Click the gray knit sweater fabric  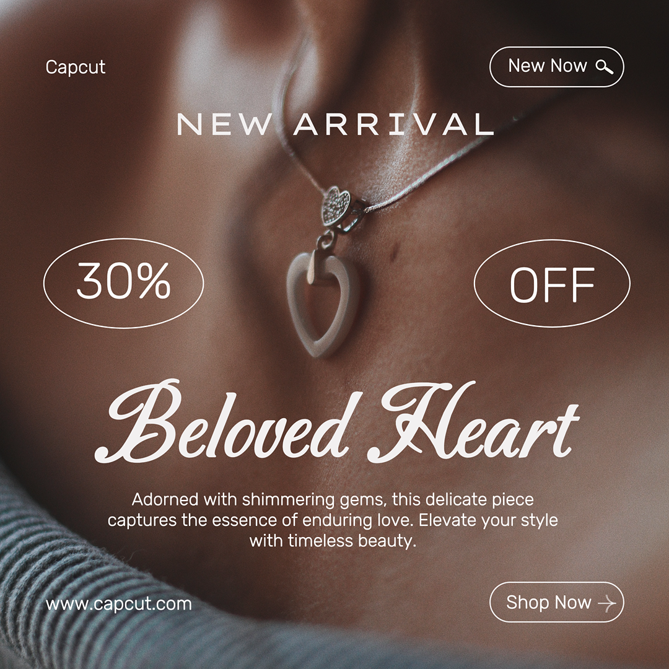(64, 597)
